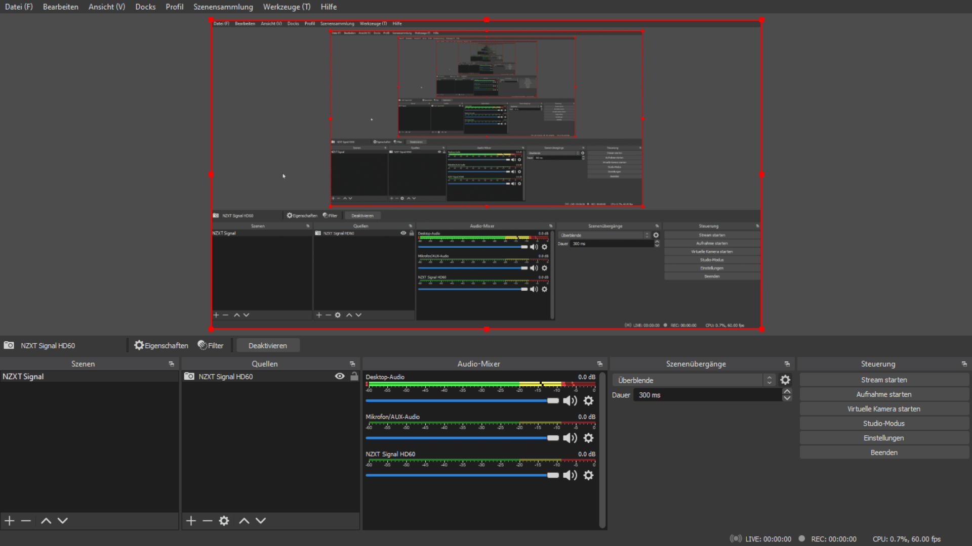This screenshot has width=972, height=546.
Task: Open Filter for NZXT Signal HD60
Action: tap(211, 346)
